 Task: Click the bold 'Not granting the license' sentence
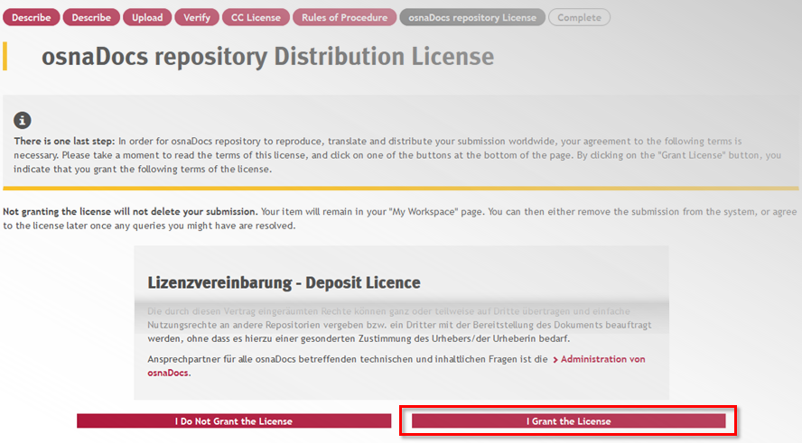click(x=130, y=211)
